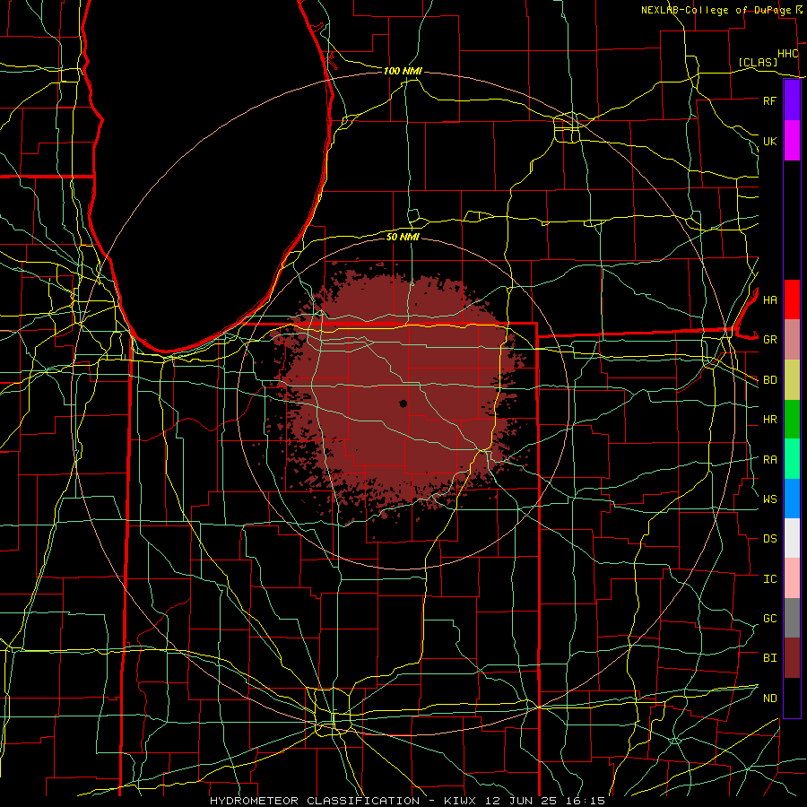
Task: Click the dark red BI legend swatch
Action: point(792,658)
